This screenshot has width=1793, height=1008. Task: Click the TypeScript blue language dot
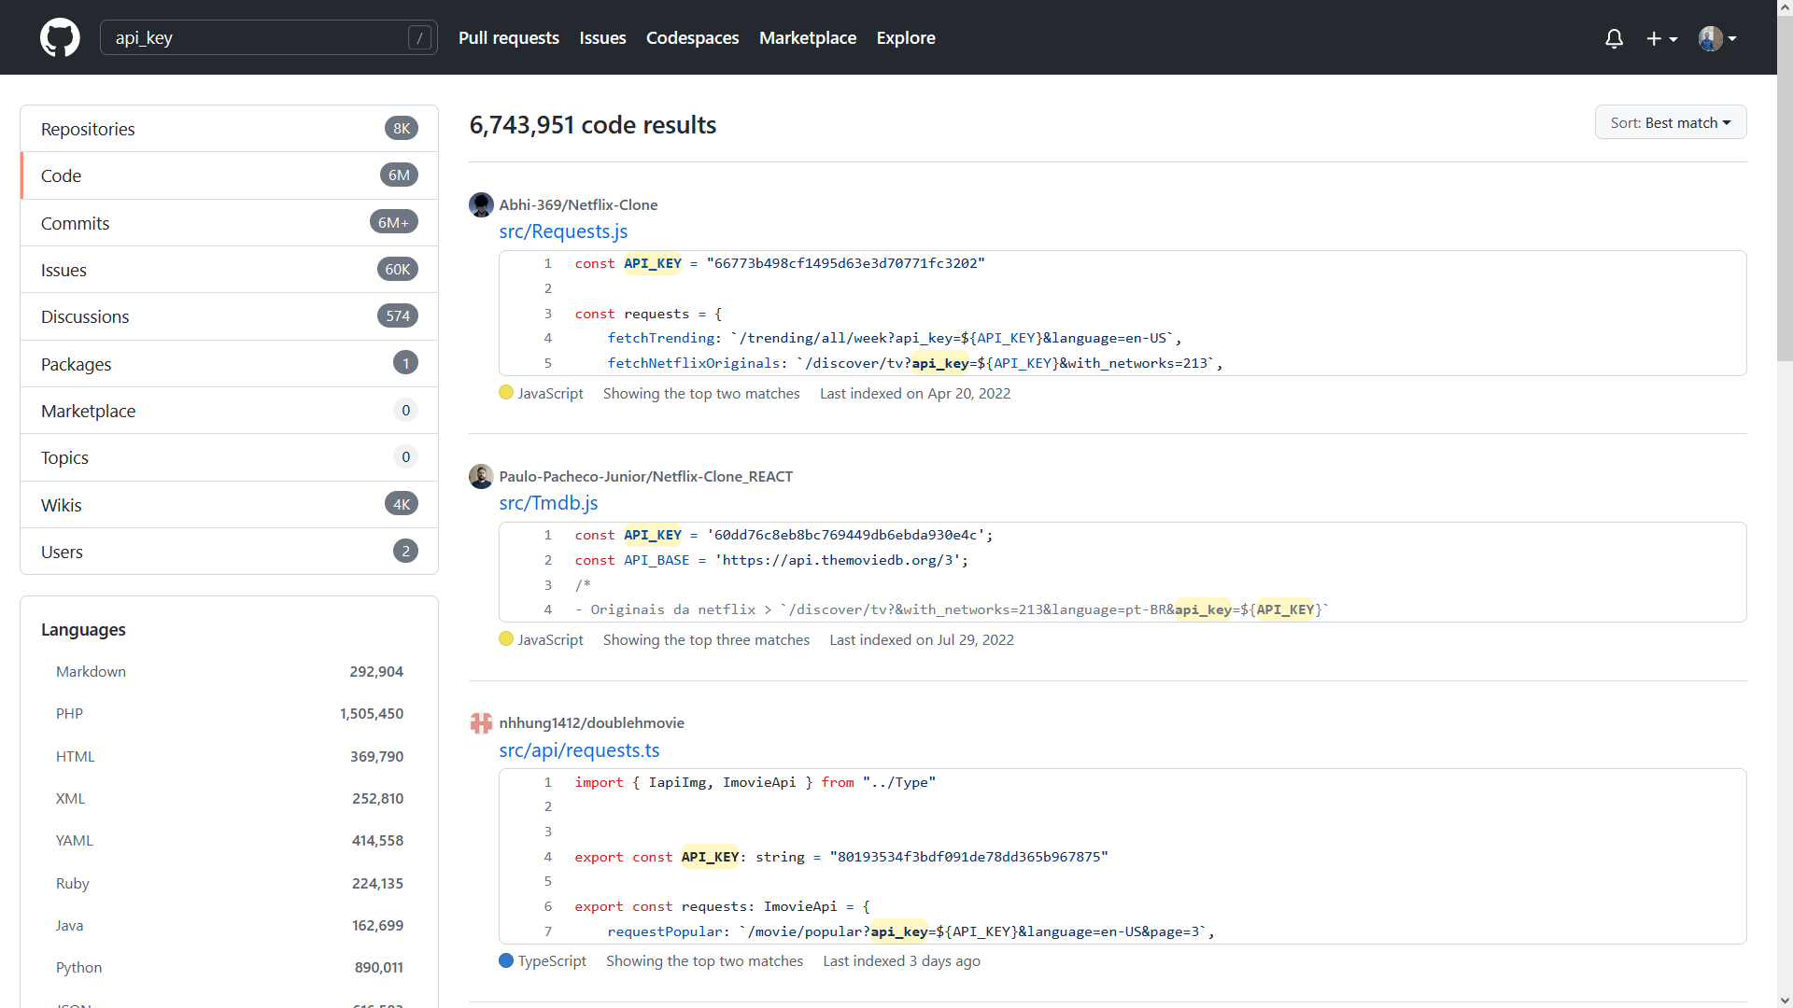coord(506,960)
